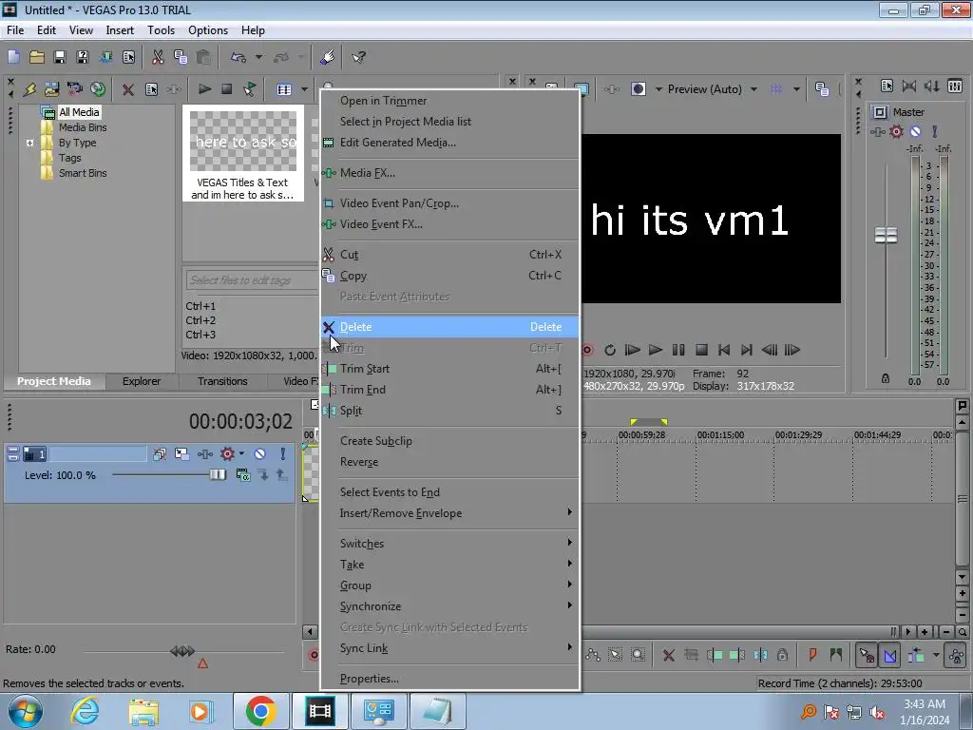Choose Split in the context menu
Screen dimensions: 973x730
(449, 411)
